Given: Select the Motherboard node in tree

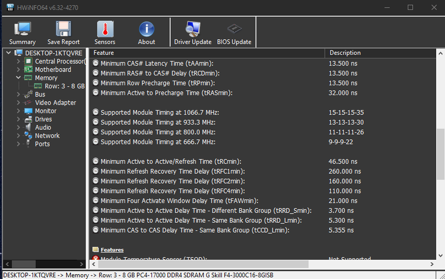Looking at the screenshot, I should coord(53,70).
